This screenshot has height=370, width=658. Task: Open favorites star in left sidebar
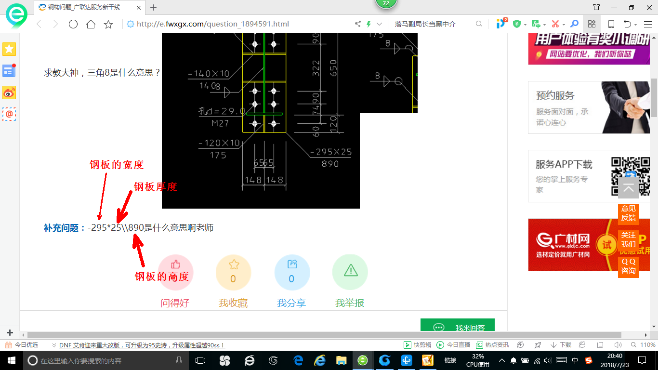pos(9,49)
